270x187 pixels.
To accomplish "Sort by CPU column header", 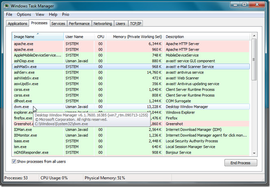I will point(100,37).
